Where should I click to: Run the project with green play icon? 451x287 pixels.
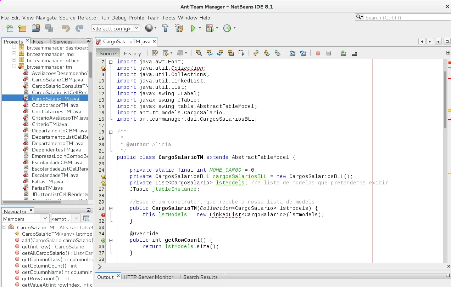193,28
